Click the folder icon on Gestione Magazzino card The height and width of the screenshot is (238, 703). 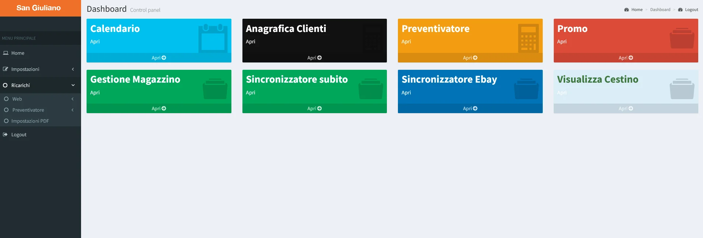[215, 89]
